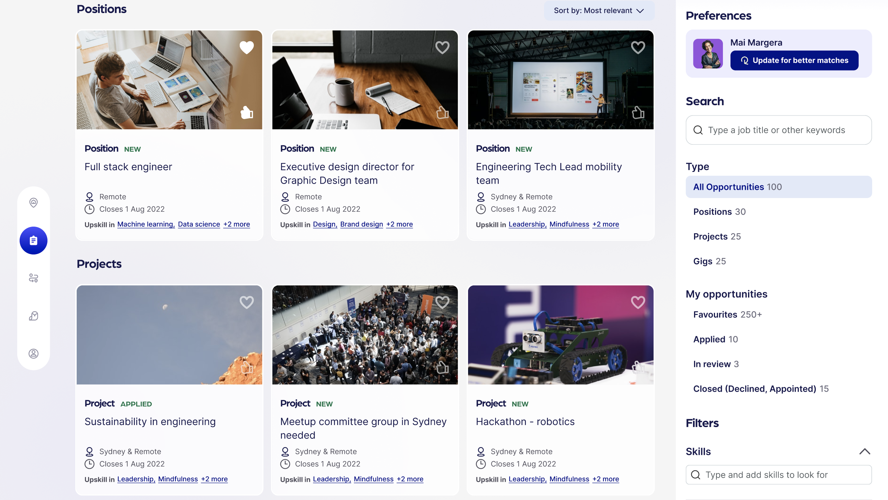Favourite the Sustainability in engineering project
This screenshot has height=500, width=888.
click(x=247, y=302)
